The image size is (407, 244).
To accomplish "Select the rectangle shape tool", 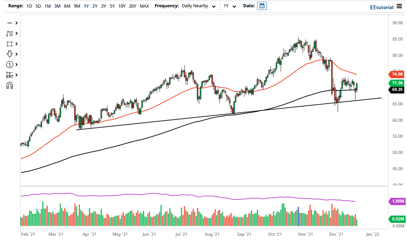I will click(x=10, y=44).
